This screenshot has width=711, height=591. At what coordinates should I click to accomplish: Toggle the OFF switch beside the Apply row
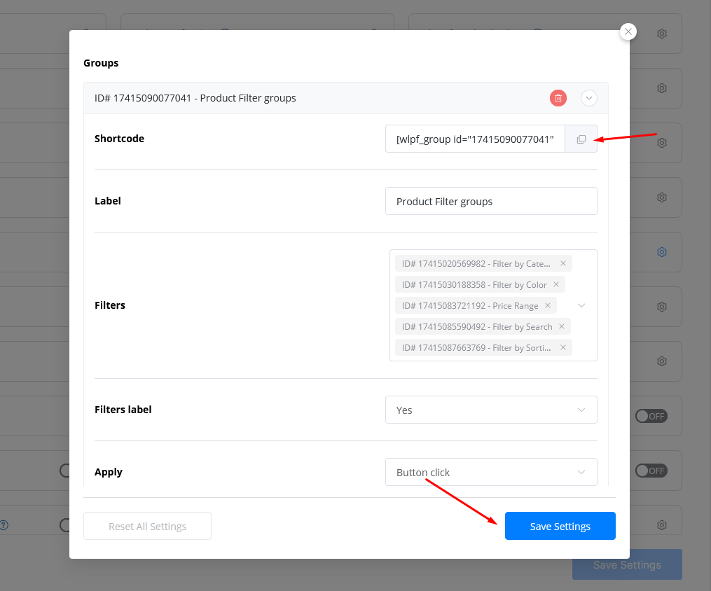point(651,471)
